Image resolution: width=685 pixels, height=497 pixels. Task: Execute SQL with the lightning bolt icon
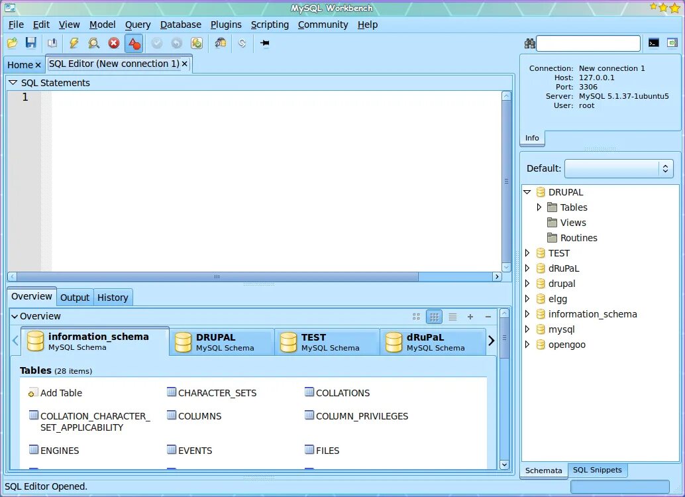(x=74, y=43)
